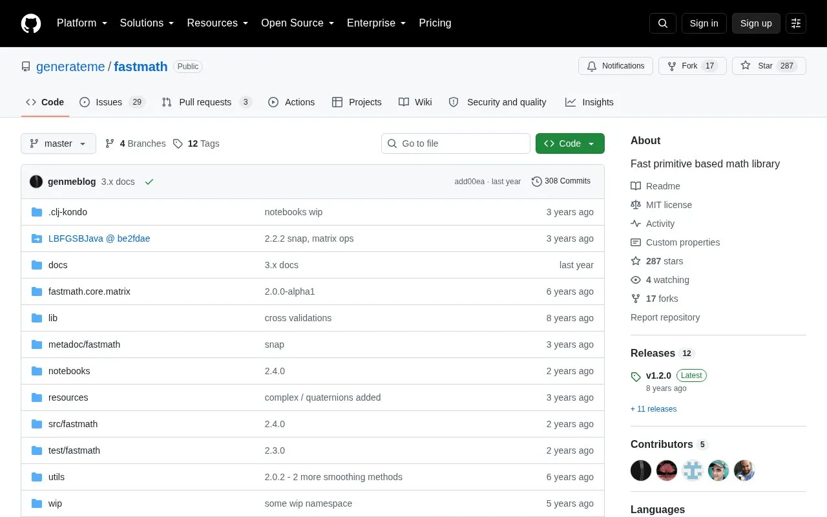Screen dimensions: 827x517
Task: Click the v1.2.0 release tag icon
Action: [636, 376]
